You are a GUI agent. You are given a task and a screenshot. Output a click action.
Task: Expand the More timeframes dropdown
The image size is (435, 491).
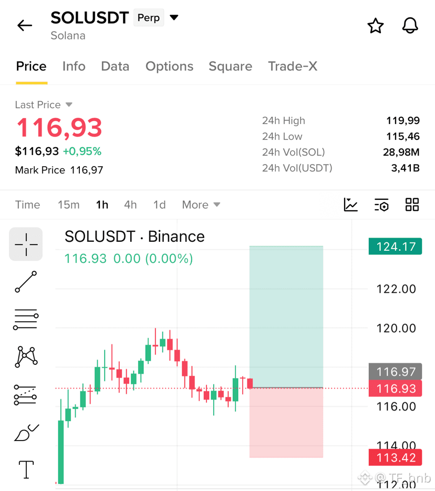click(201, 205)
